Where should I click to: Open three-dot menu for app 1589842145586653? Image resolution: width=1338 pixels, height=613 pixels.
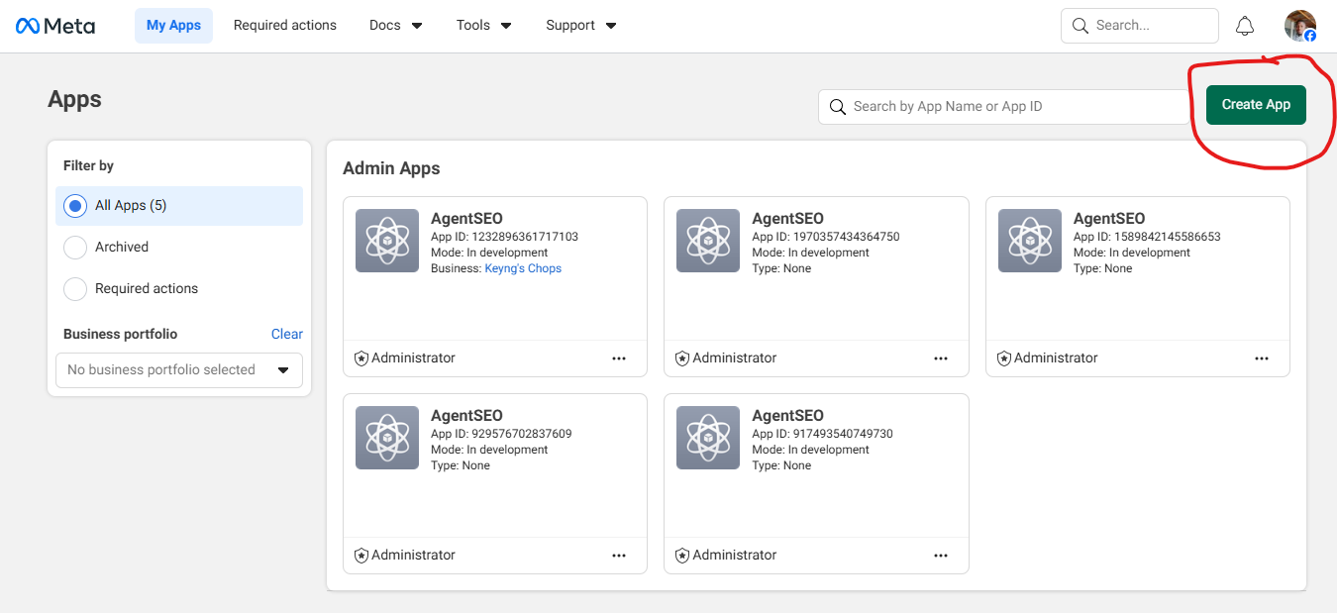click(x=1262, y=358)
